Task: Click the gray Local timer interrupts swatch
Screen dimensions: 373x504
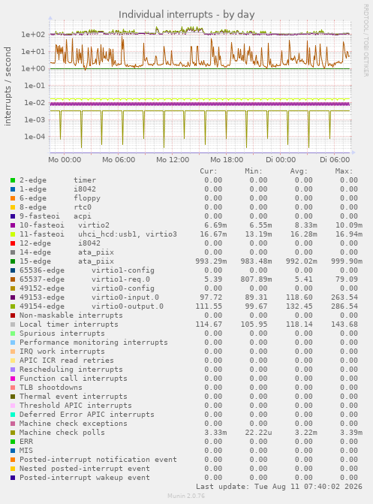Action: [x=13, y=324]
